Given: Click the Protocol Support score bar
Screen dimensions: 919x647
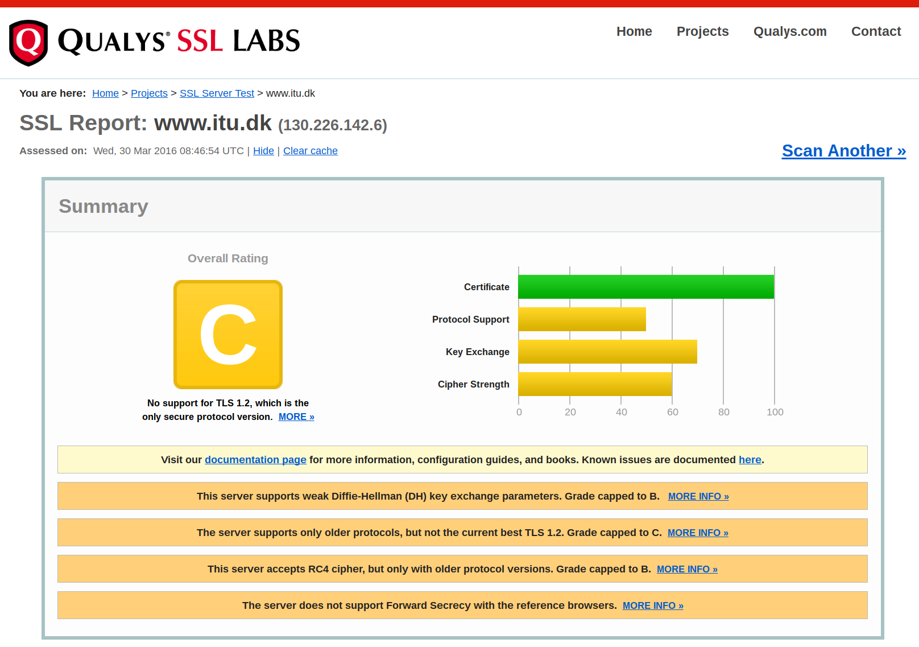Looking at the screenshot, I should [x=582, y=319].
